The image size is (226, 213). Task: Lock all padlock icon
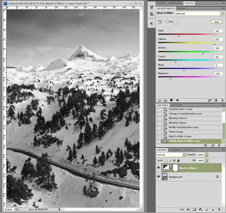pos(178,160)
